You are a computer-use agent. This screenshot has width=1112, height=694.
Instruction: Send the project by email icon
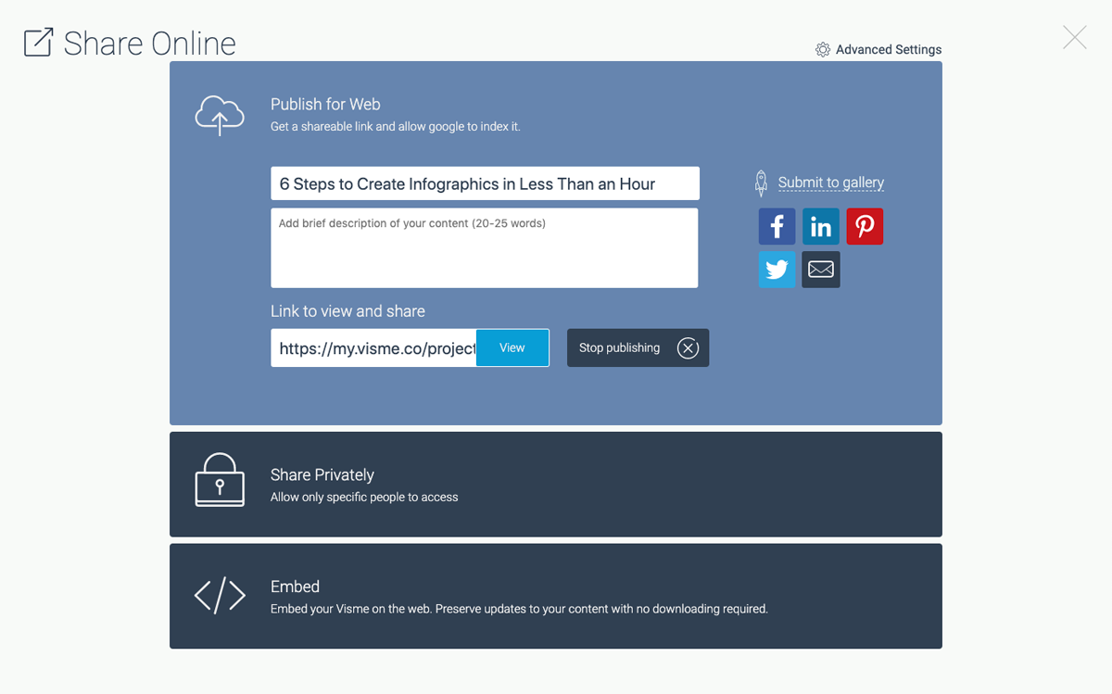(821, 270)
